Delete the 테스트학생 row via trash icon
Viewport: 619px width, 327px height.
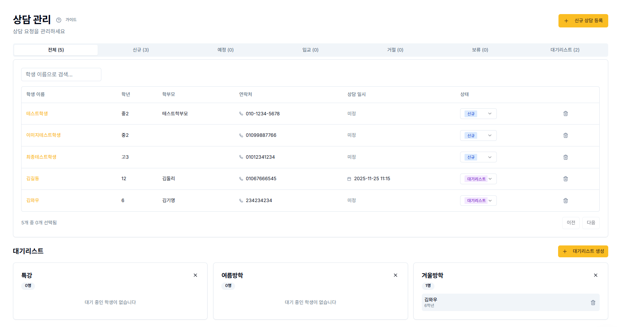(566, 113)
